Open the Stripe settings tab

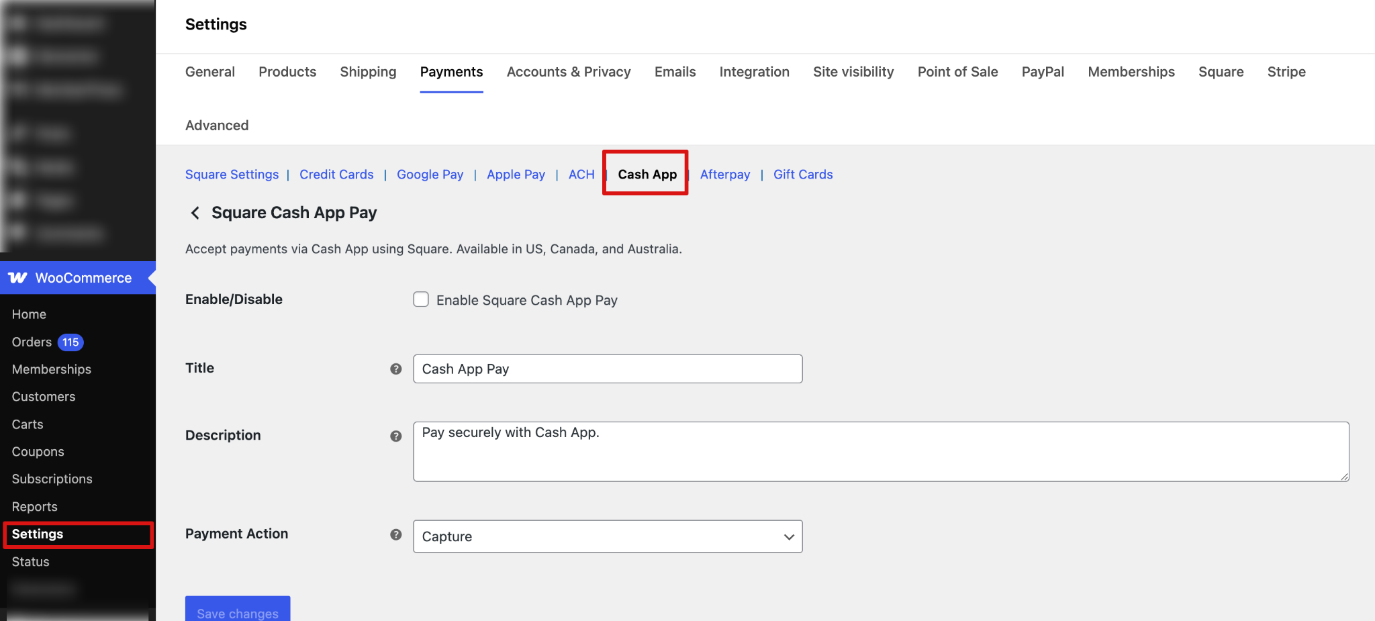coord(1286,72)
